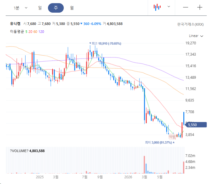Expand the 1분 minute interval dropdown
This screenshot has width=208, height=184.
[21, 8]
